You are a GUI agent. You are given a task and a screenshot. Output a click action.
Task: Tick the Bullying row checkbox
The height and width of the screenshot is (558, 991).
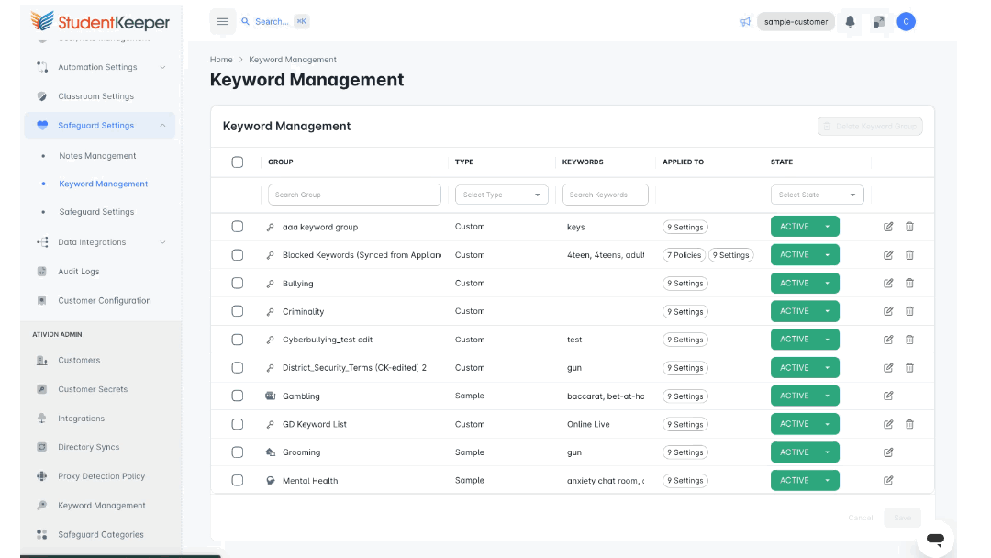tap(237, 283)
